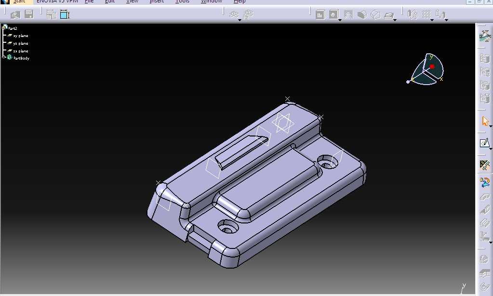Click the blue measure-dimension box icon
The width and height of the screenshot is (493, 296).
coord(65,14)
